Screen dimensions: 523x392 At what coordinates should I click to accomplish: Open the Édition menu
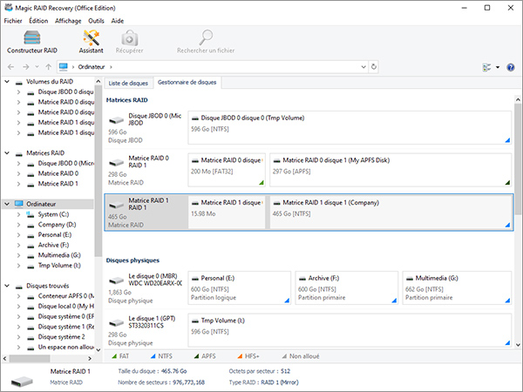(x=38, y=21)
